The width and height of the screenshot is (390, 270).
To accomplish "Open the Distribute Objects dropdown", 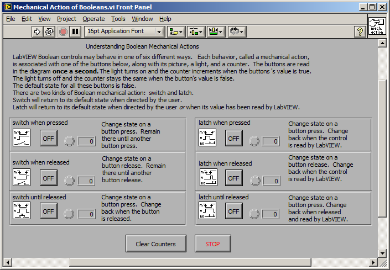I will [x=196, y=32].
